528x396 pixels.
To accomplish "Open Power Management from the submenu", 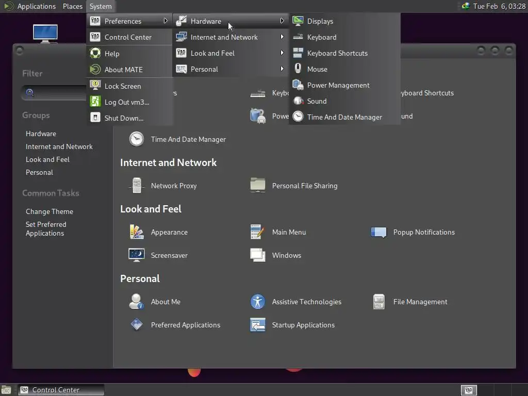I will click(x=344, y=85).
